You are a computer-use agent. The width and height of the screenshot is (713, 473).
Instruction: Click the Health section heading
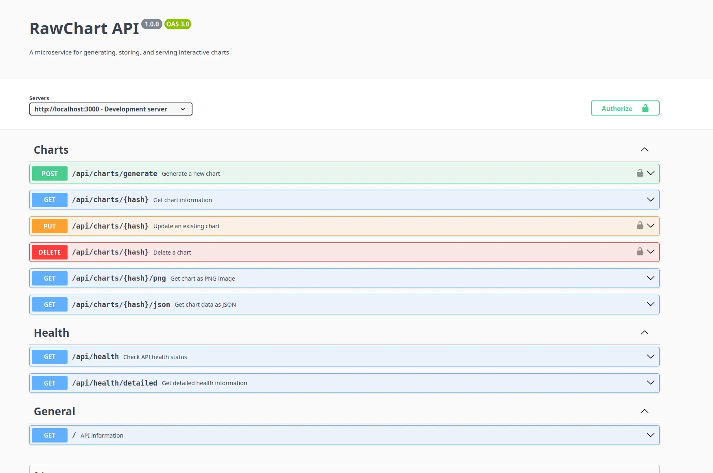coord(52,333)
